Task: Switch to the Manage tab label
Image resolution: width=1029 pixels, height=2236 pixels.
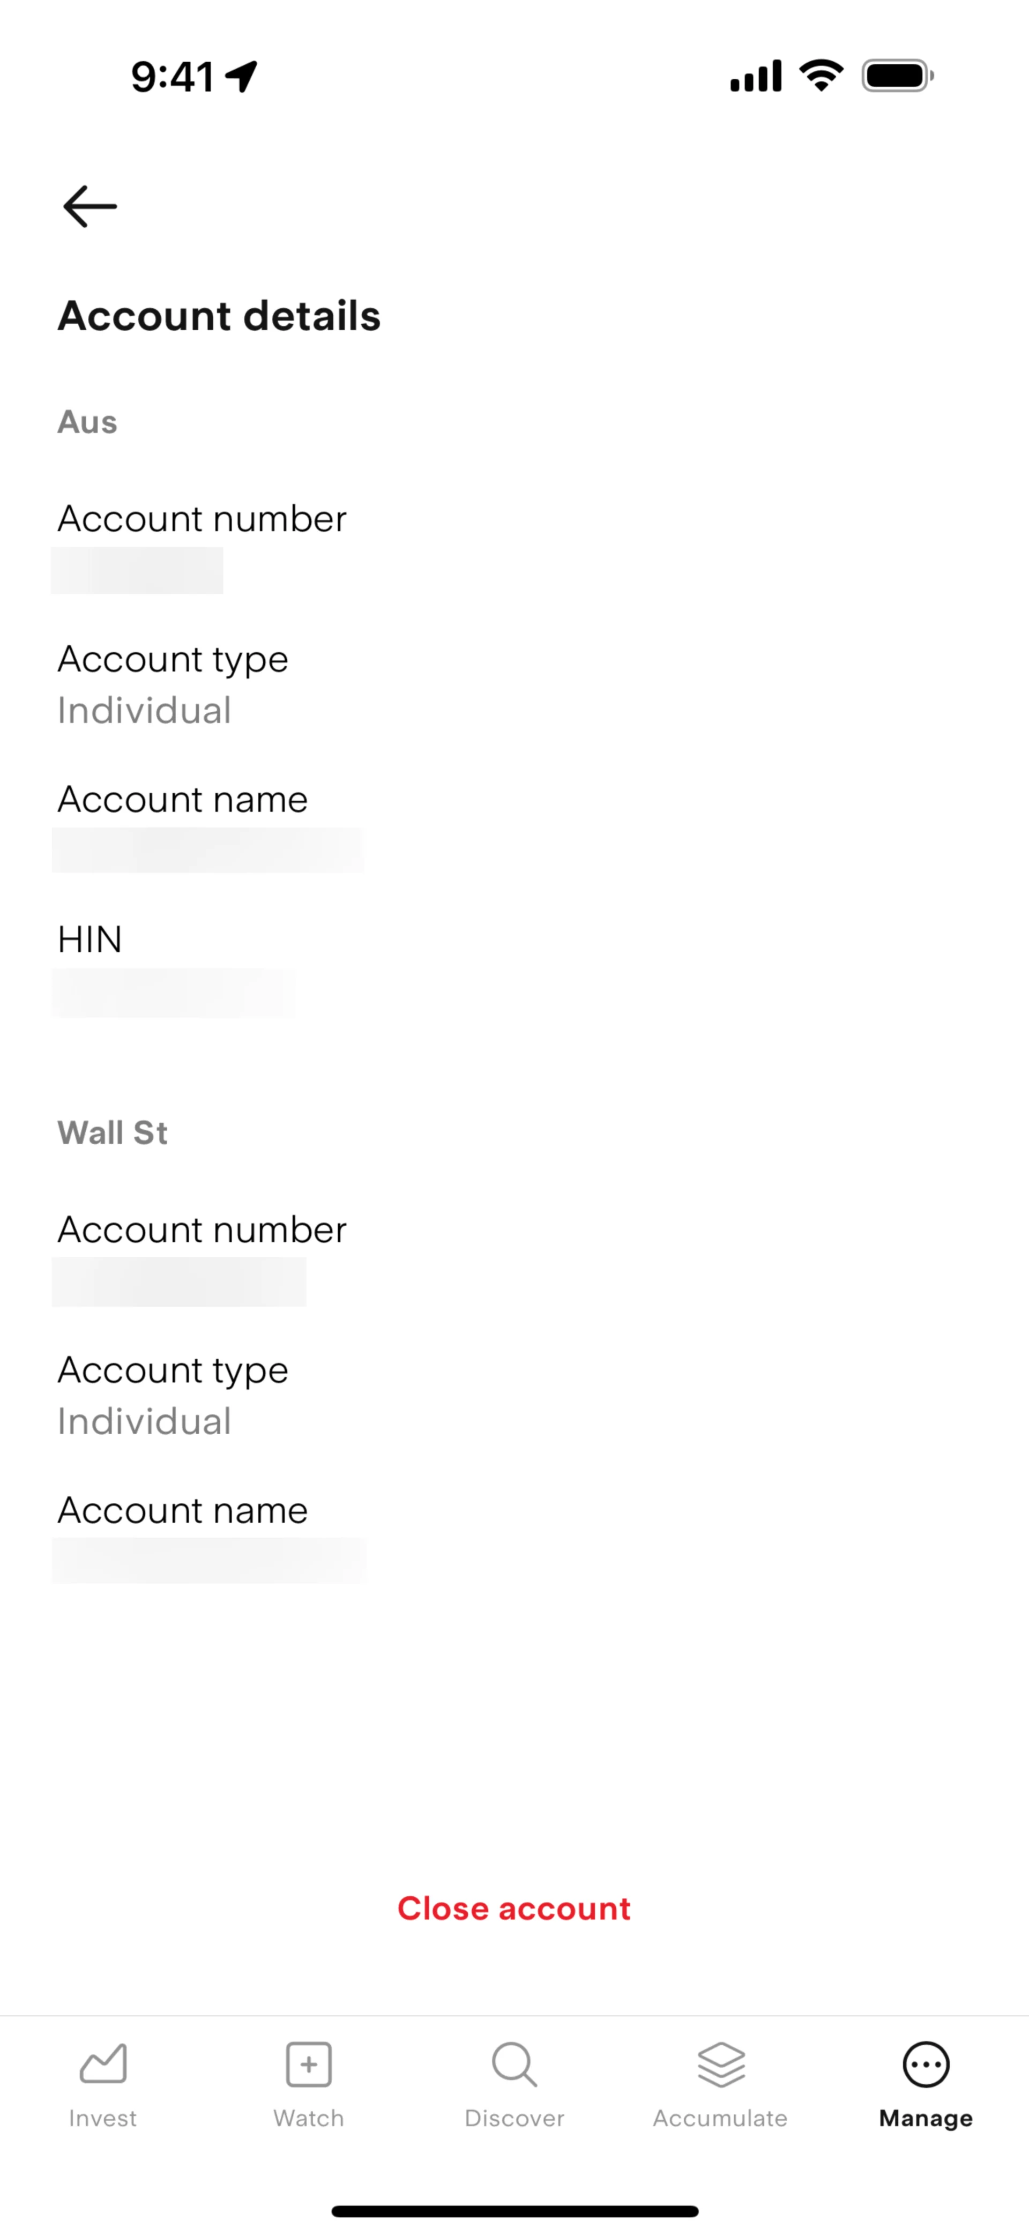Action: click(x=926, y=2118)
